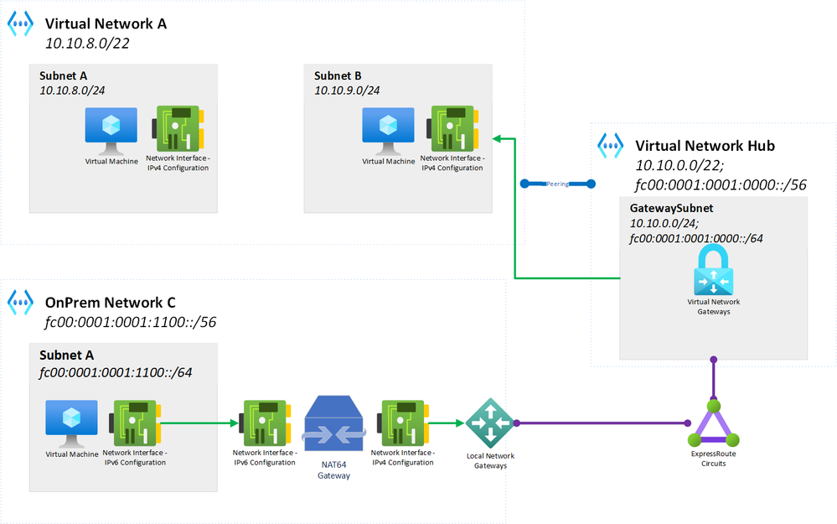Image resolution: width=837 pixels, height=524 pixels.
Task: Select the IPv6 Network Interface inside OnPrem Subnet A
Action: (x=135, y=423)
